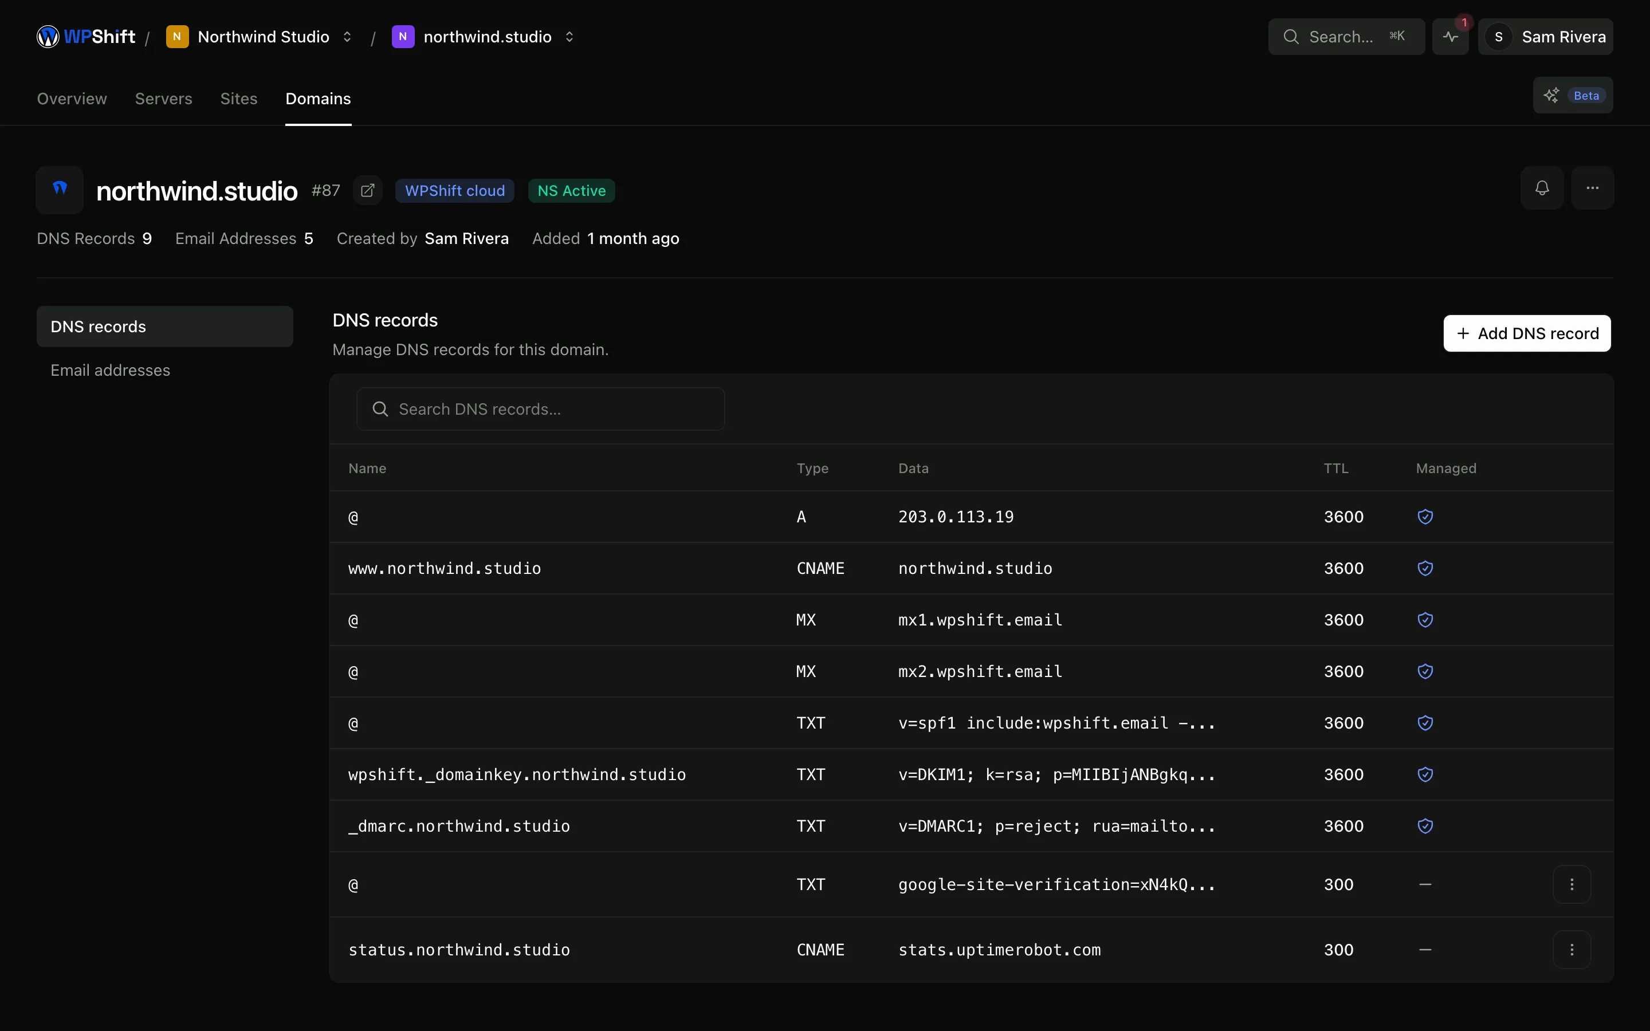Click the NS Active status badge

click(x=571, y=191)
